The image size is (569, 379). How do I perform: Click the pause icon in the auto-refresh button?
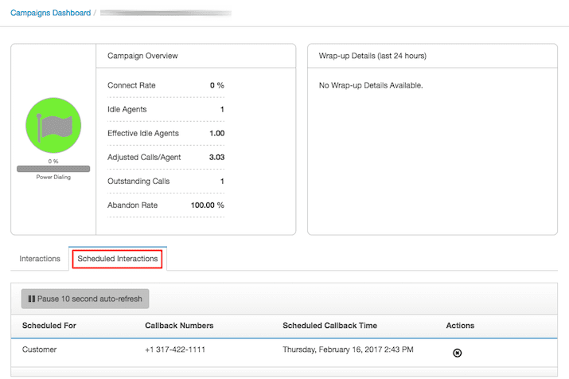31,299
